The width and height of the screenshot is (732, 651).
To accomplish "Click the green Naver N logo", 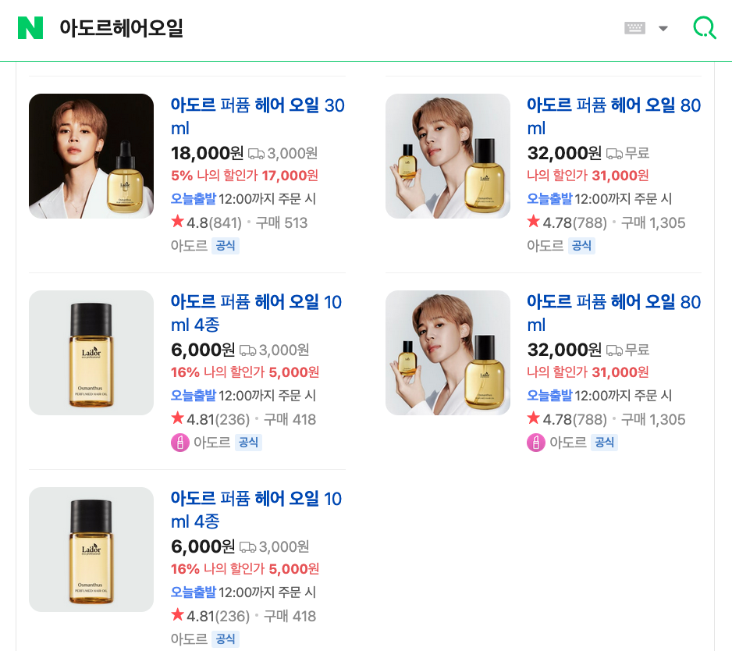I will (30, 27).
